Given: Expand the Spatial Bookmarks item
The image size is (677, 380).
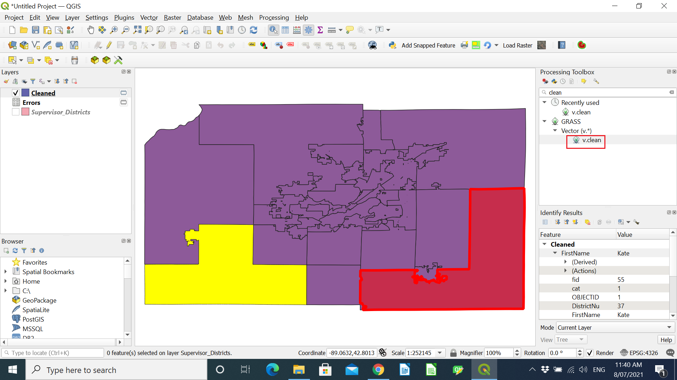Looking at the screenshot, I should click(6, 272).
